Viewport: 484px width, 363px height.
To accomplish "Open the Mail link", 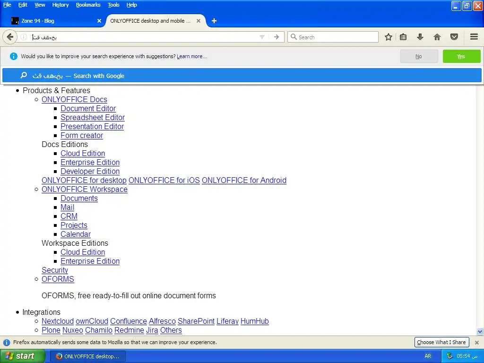I will [x=67, y=207].
